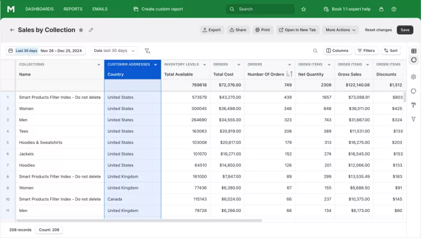Click Reset changes
Image resolution: width=421 pixels, height=238 pixels.
pyautogui.click(x=378, y=30)
